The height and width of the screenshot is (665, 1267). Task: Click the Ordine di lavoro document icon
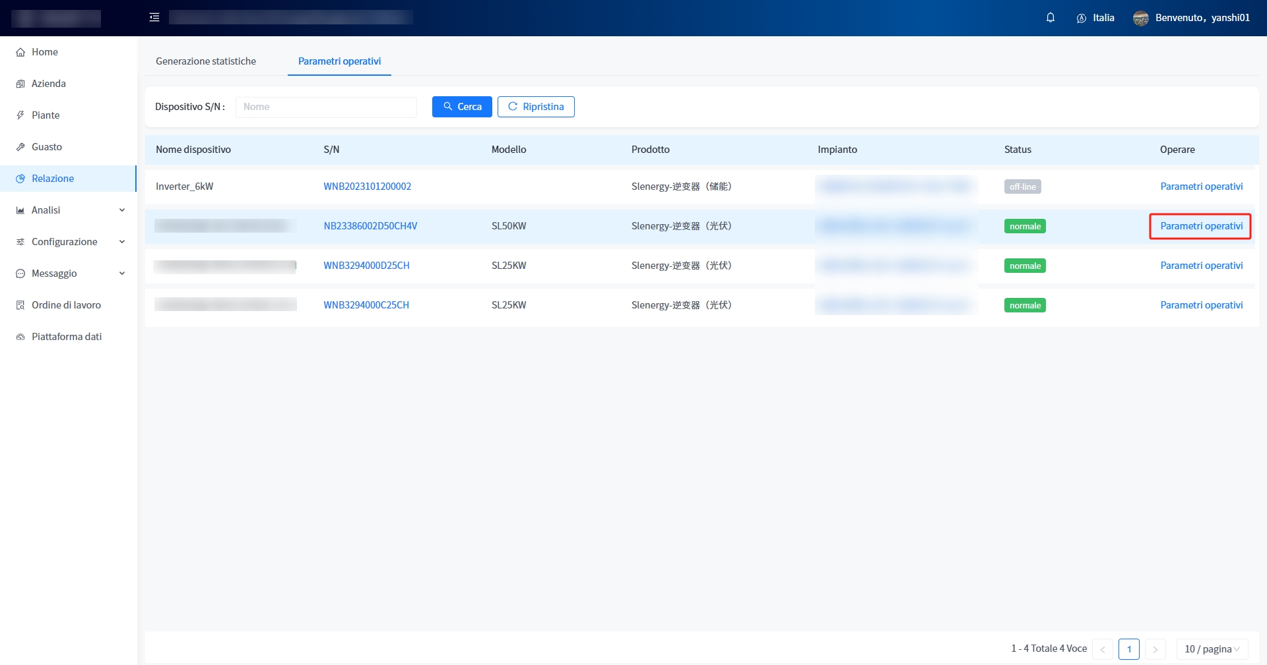click(x=20, y=305)
